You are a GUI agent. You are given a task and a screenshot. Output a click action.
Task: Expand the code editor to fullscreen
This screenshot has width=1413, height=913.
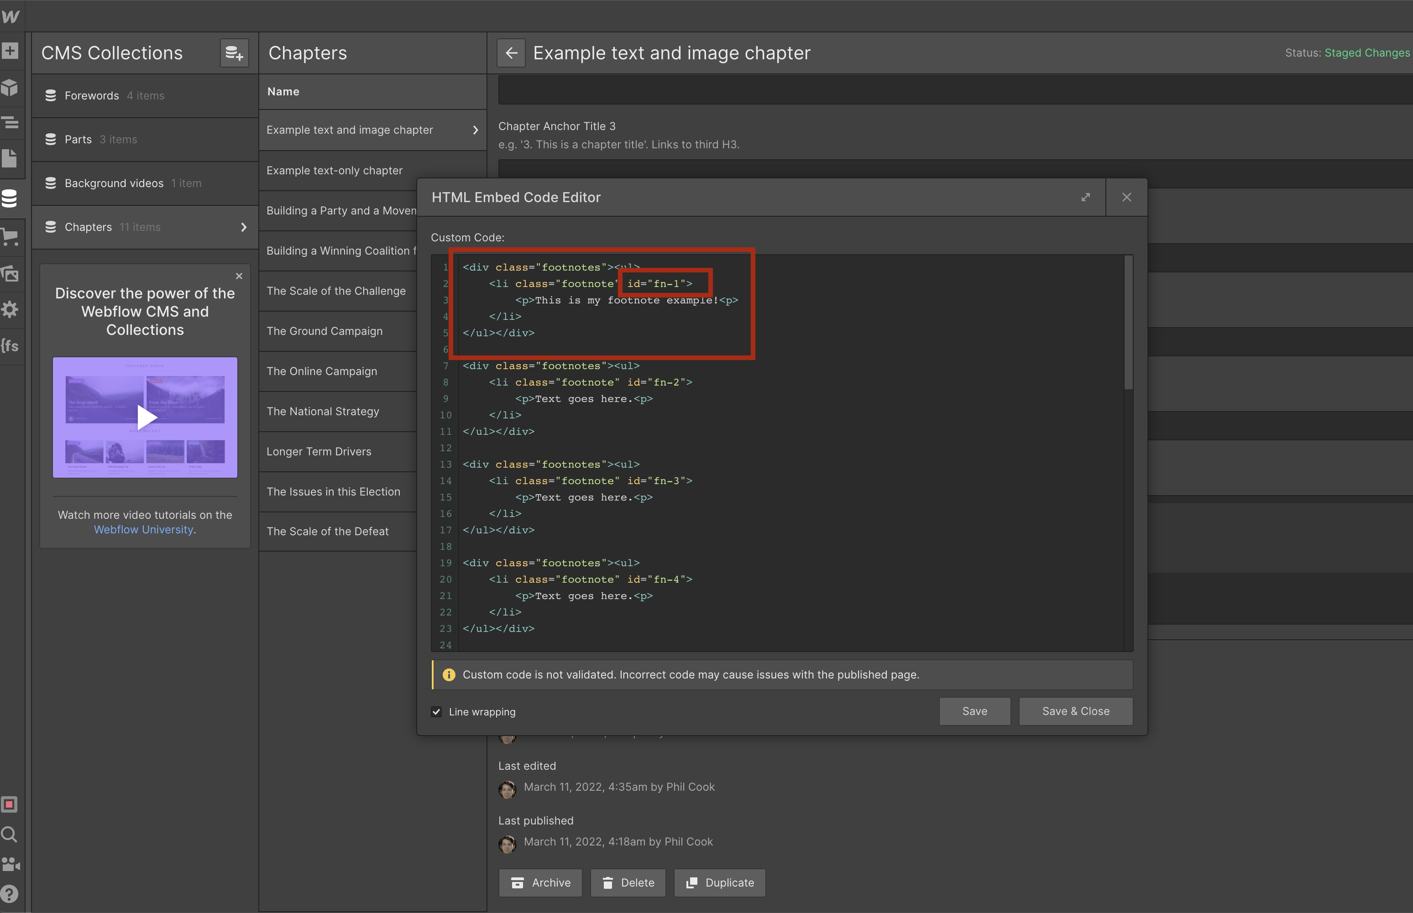[x=1085, y=198]
